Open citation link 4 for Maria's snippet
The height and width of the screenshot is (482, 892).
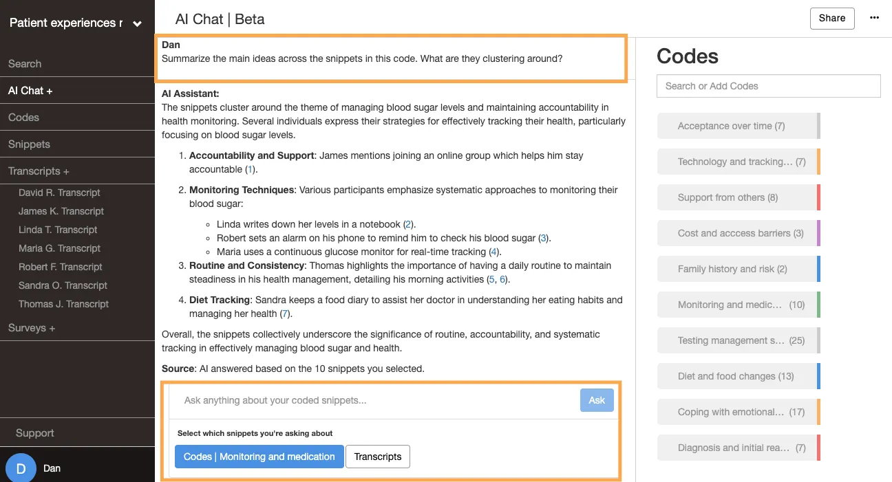[x=493, y=252]
